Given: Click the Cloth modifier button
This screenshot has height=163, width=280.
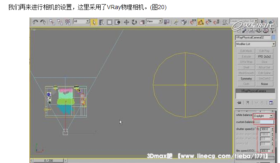Looking at the screenshot, I should click(246, 84).
